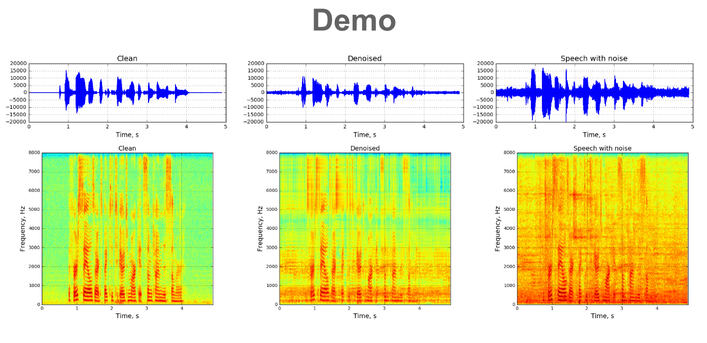Select the Denoised spectrogram image
Screen dimensions: 707x343
pos(365,228)
